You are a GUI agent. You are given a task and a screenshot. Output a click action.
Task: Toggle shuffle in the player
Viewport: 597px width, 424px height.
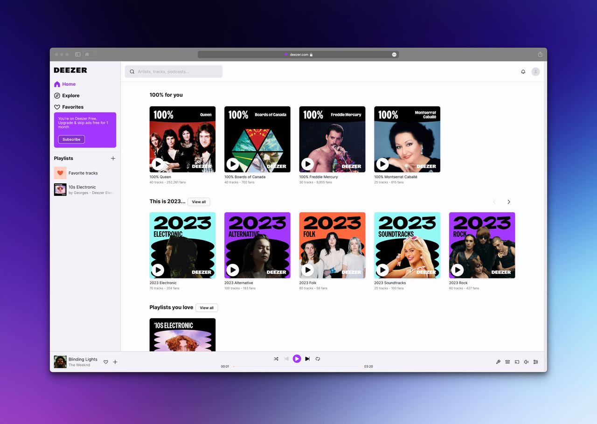(276, 359)
